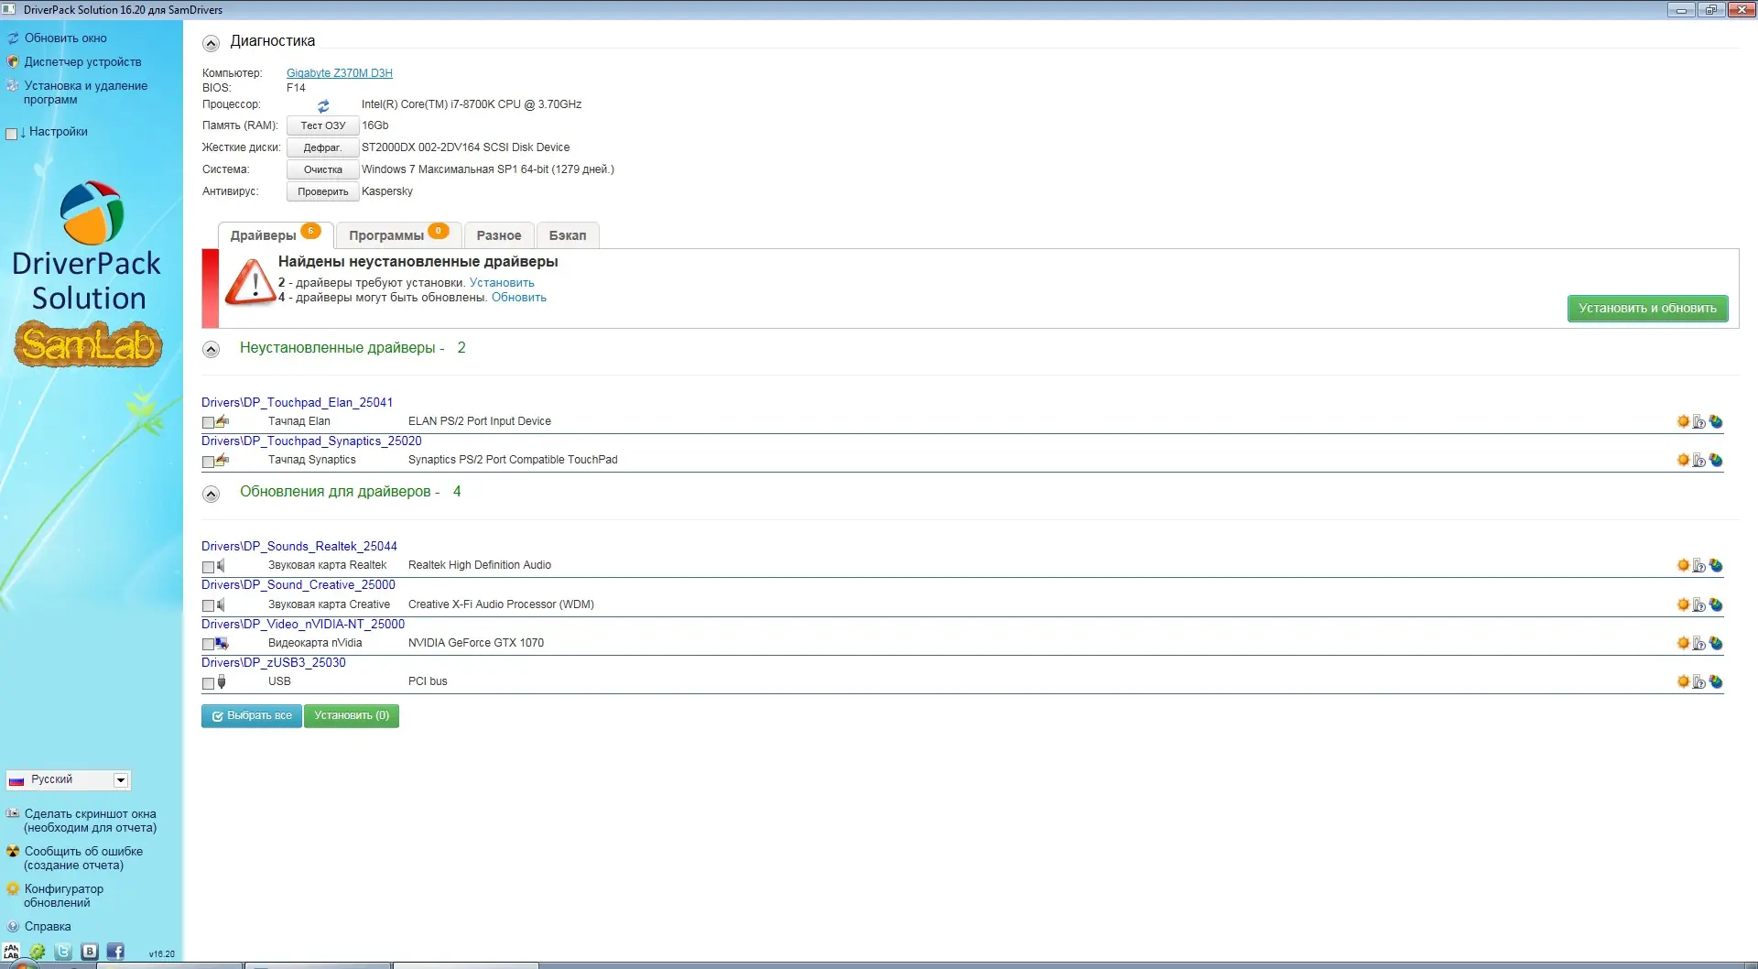Collapse the Диагностика section

coord(211,43)
